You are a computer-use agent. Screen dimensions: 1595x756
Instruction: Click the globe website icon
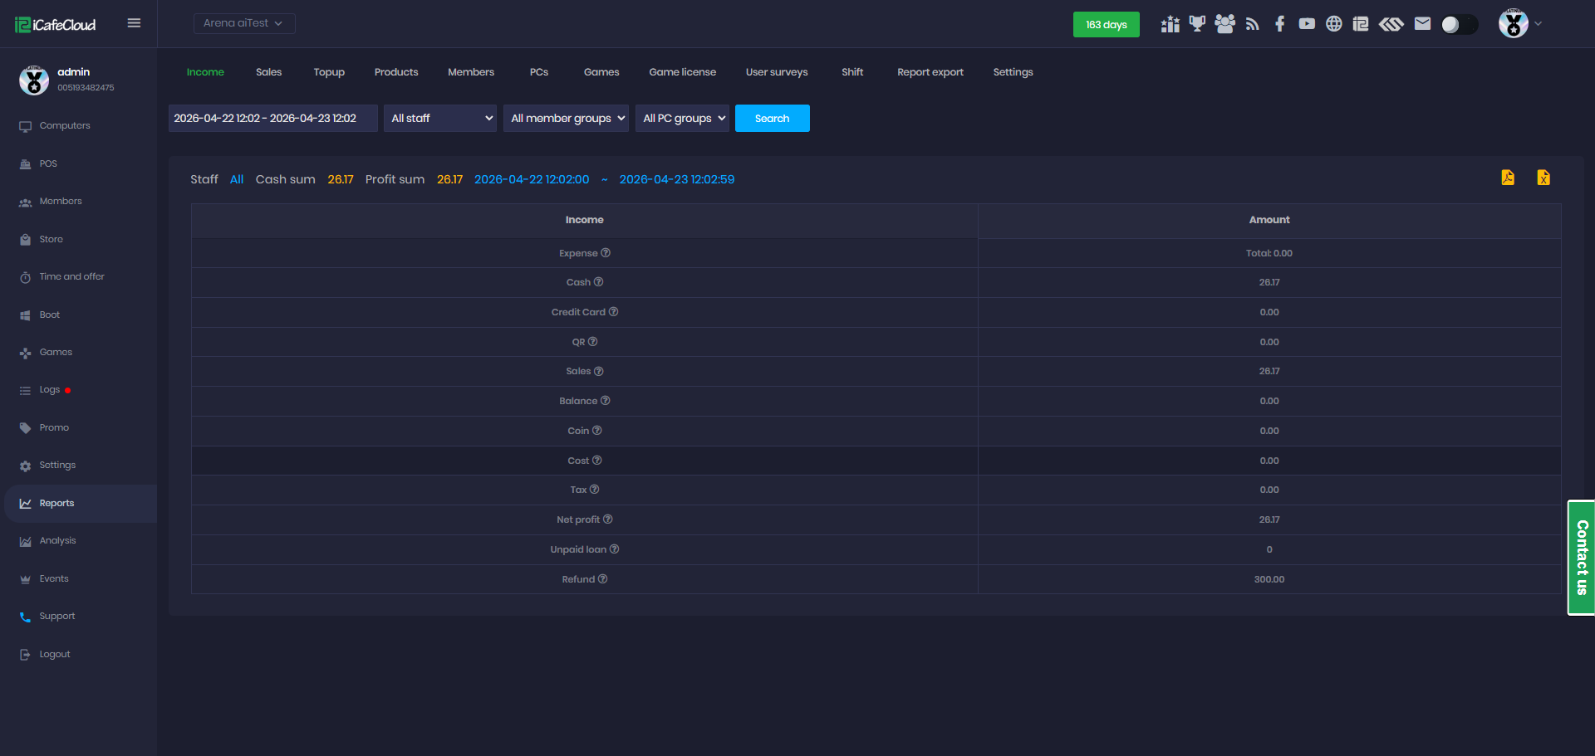pos(1333,24)
